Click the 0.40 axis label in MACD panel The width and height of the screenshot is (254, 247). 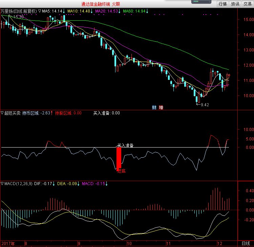[x=250, y=191]
